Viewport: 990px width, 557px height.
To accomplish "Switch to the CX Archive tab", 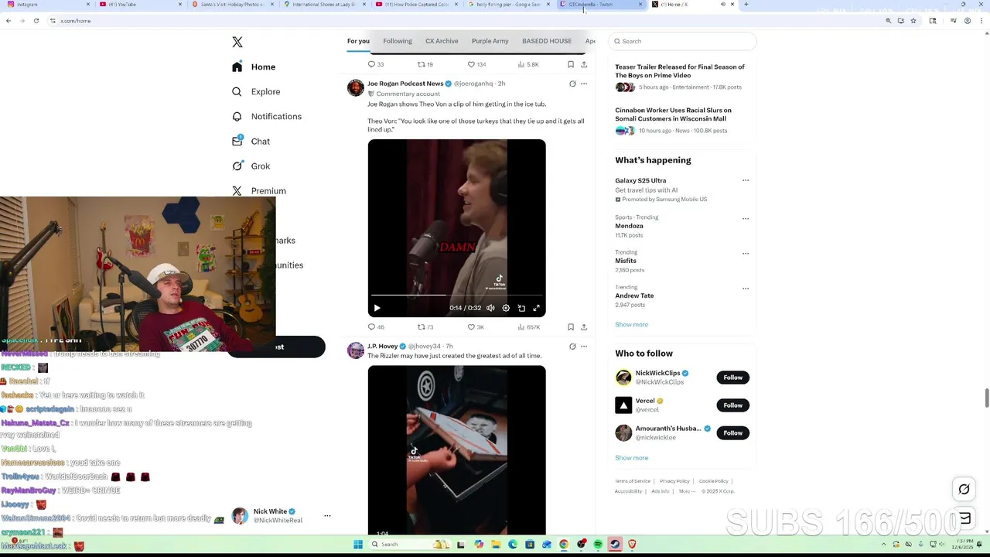I will [x=442, y=41].
